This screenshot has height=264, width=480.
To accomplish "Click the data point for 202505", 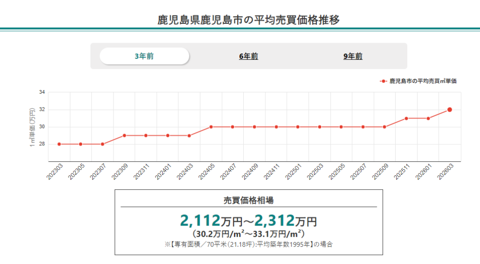I will click(341, 127).
